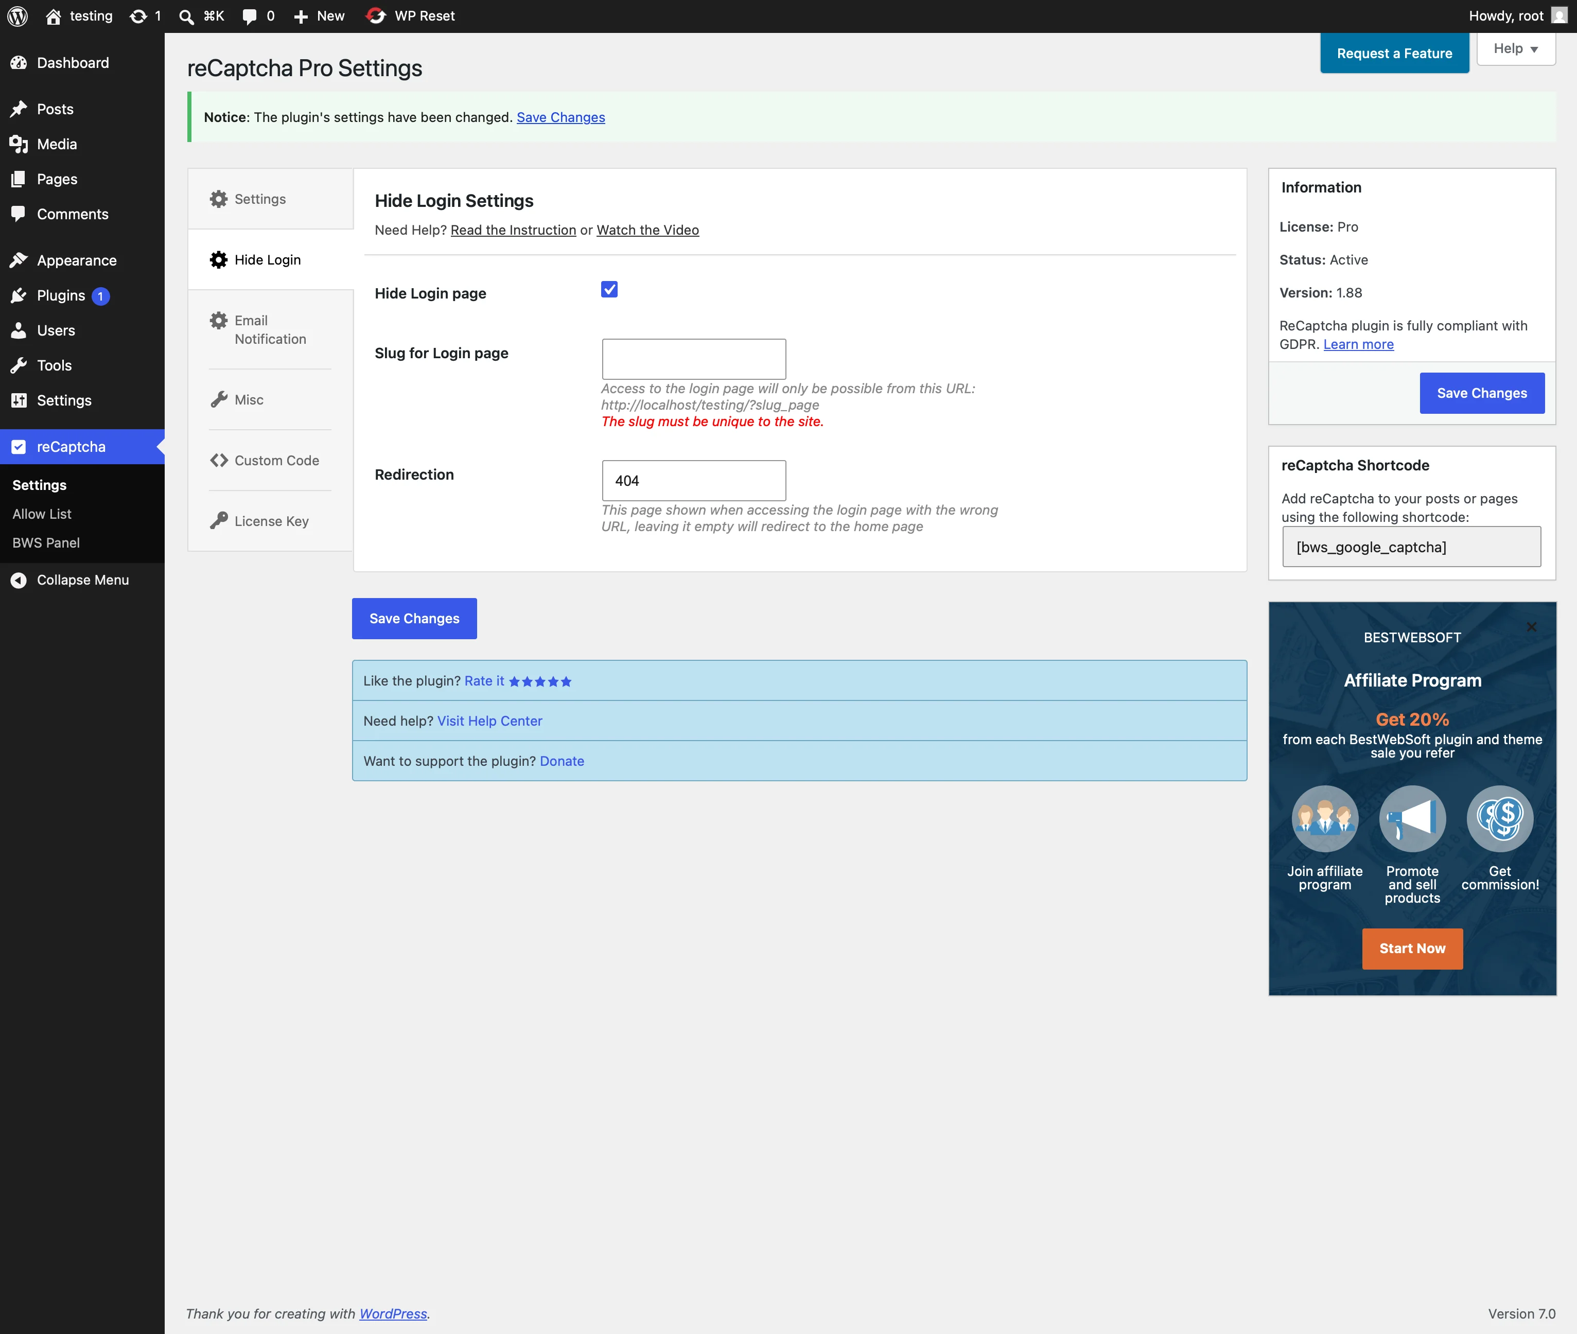Click the gear icon beside Email Notification
Image resolution: width=1577 pixels, height=1334 pixels.
(x=219, y=321)
